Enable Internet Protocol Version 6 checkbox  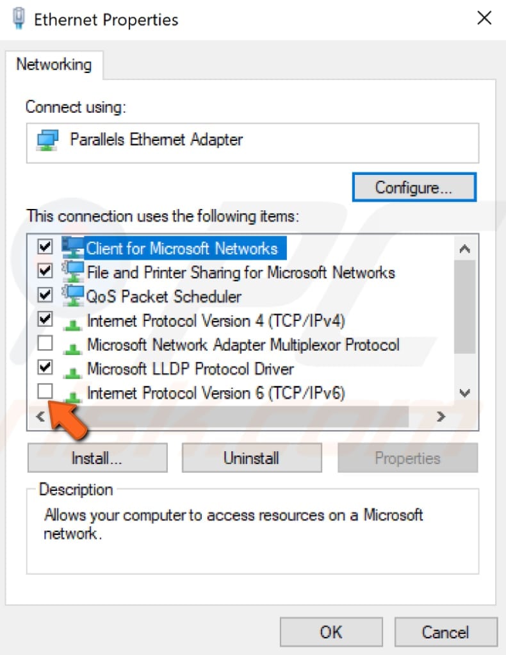coord(45,392)
